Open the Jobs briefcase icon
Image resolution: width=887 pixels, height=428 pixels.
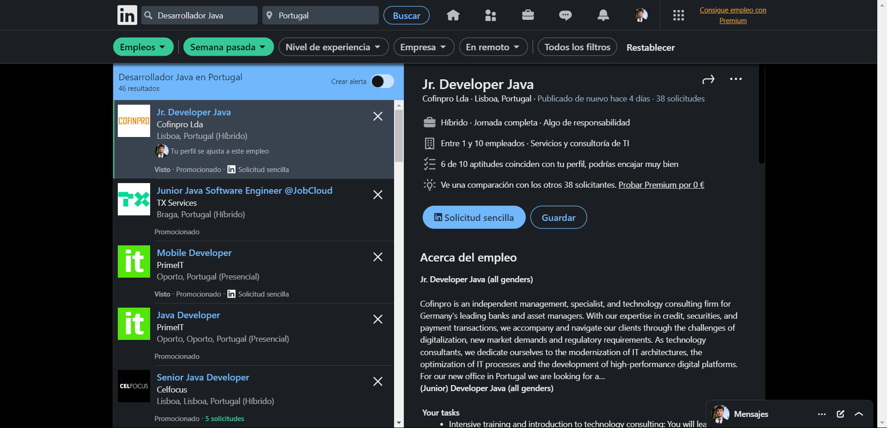click(528, 15)
